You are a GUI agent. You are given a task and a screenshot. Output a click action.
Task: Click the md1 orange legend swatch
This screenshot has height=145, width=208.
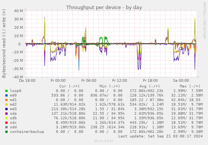coord(6,100)
